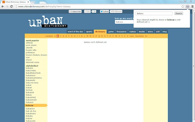Open the BakaNekoClock entry
Viewport: 195px width, 122px height.
point(33,73)
